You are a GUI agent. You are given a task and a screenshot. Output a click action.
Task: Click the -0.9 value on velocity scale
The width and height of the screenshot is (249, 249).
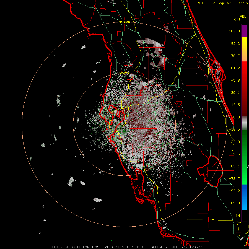point(235,117)
